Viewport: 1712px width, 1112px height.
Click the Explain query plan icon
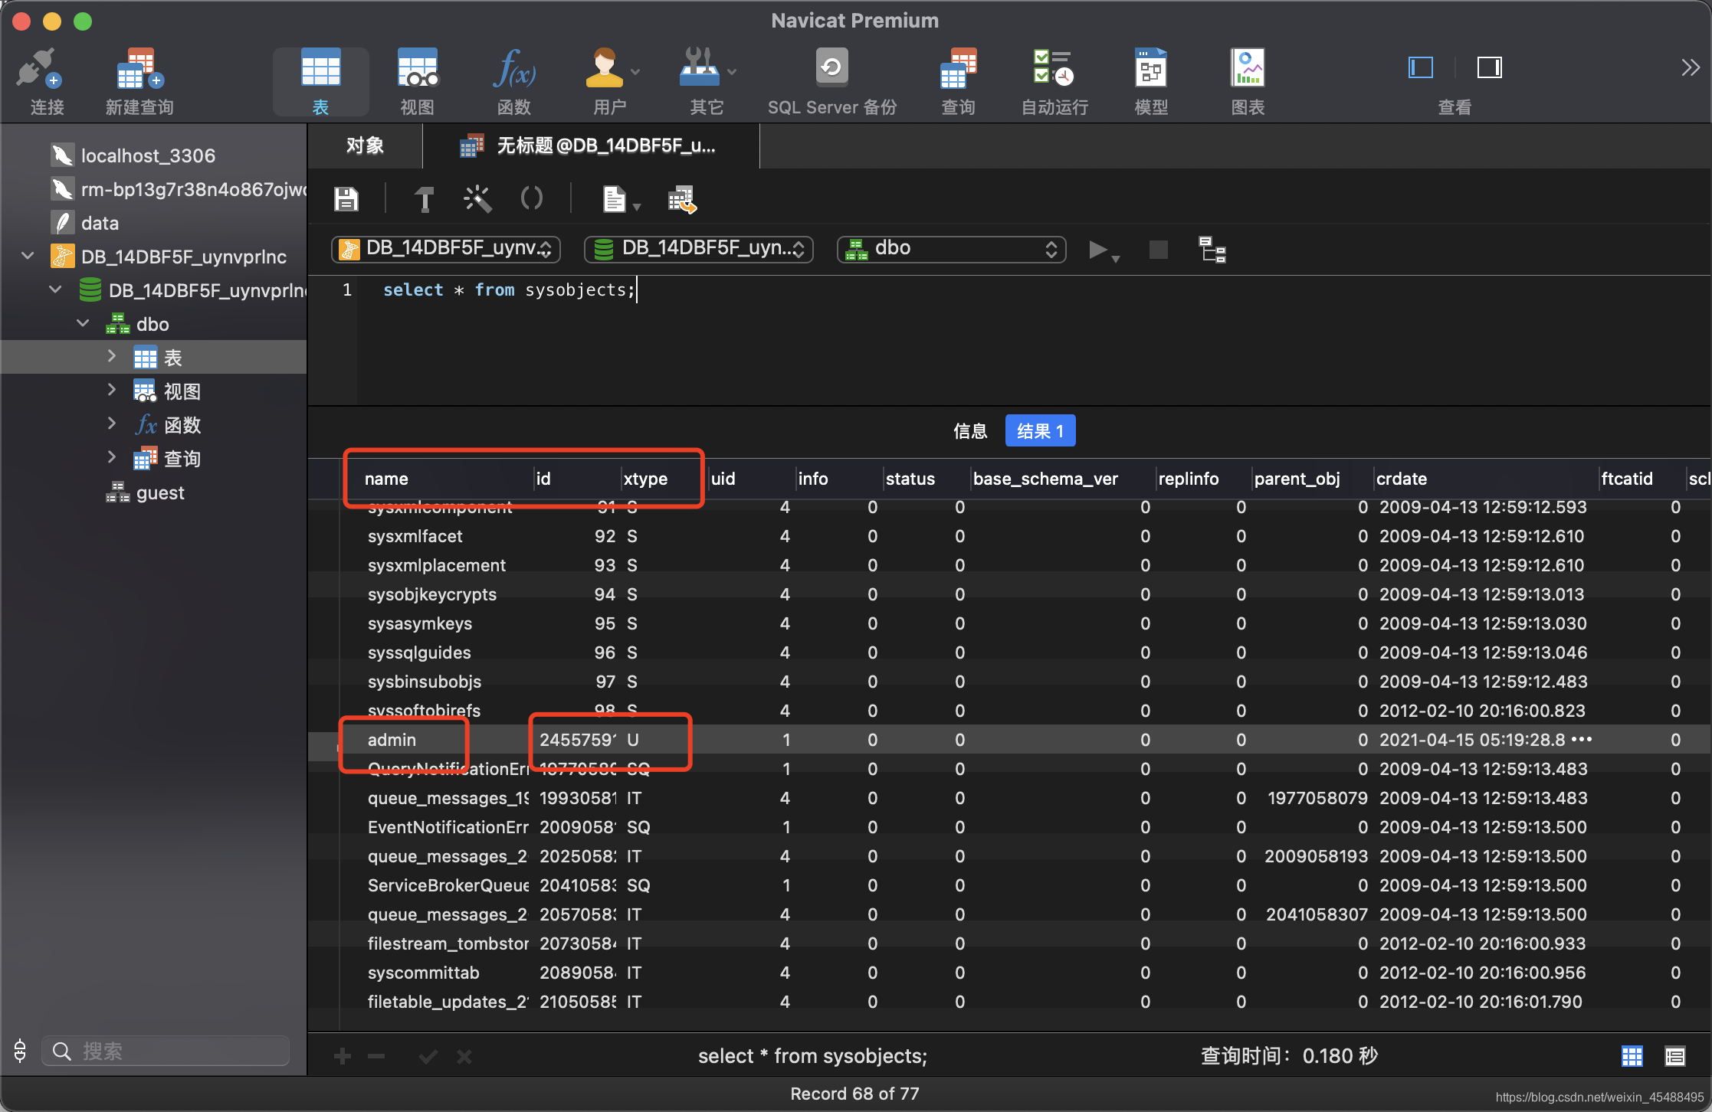click(1212, 250)
